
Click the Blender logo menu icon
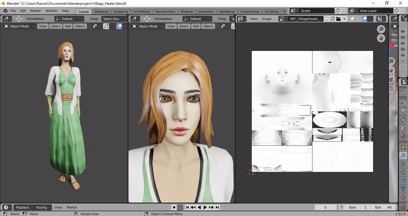pos(5,11)
